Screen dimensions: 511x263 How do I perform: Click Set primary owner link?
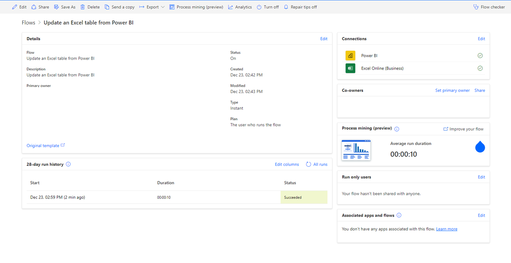(453, 90)
